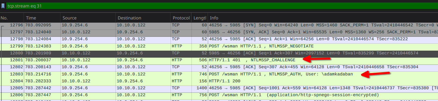Select packet 12798 ACK row
The image size is (438, 101).
pyautogui.click(x=219, y=39)
